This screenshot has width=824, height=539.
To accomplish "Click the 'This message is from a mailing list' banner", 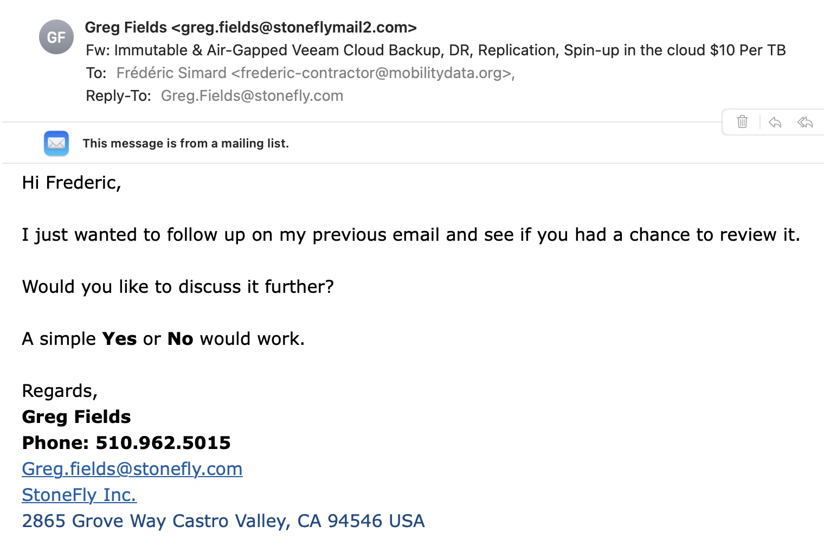I will click(186, 143).
